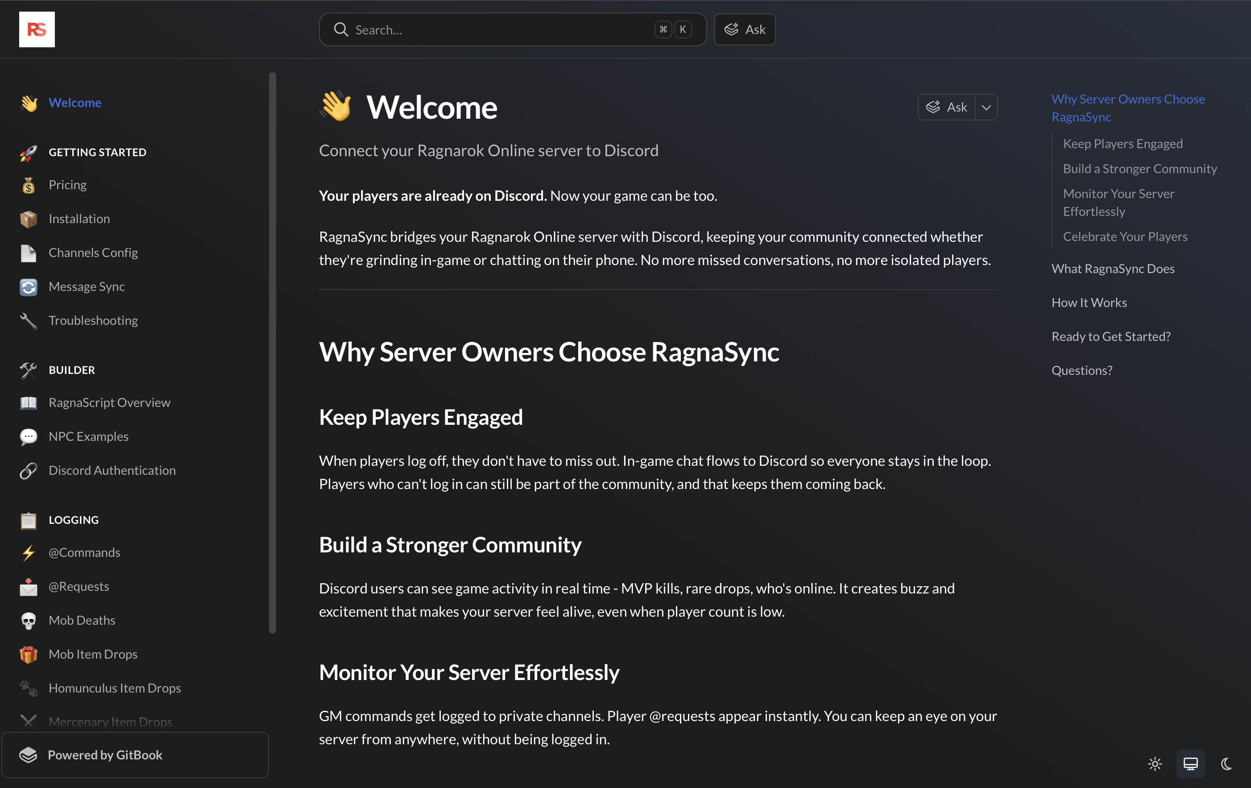The image size is (1251, 788).
Task: Click the Mob Item Drops gift icon
Action: (29, 654)
